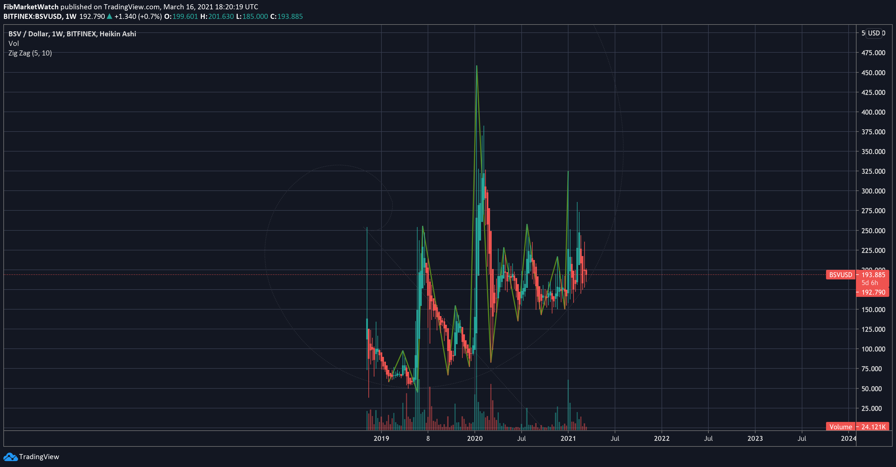Click the 450.000 price level on axis
The width and height of the screenshot is (896, 467).
873,73
